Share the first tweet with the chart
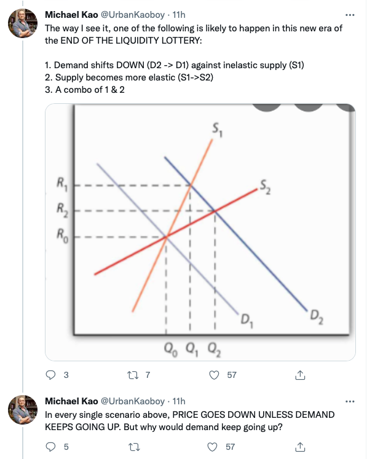 tap(301, 375)
